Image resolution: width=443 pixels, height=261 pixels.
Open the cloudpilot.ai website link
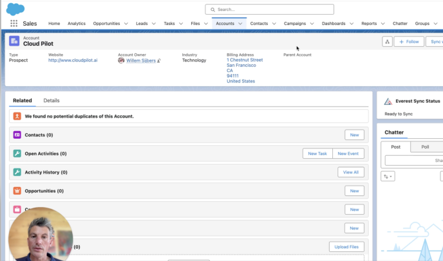(73, 60)
